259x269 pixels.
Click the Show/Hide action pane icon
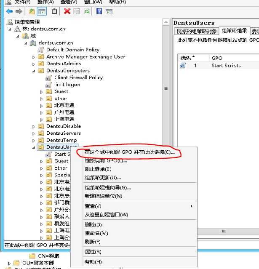pos(109,11)
